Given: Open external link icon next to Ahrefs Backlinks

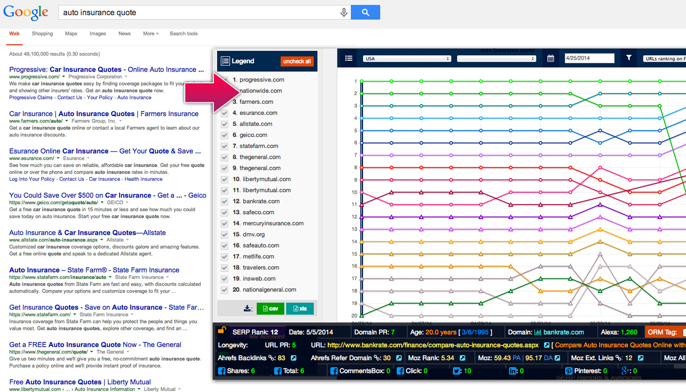Looking at the screenshot, I should [x=294, y=358].
